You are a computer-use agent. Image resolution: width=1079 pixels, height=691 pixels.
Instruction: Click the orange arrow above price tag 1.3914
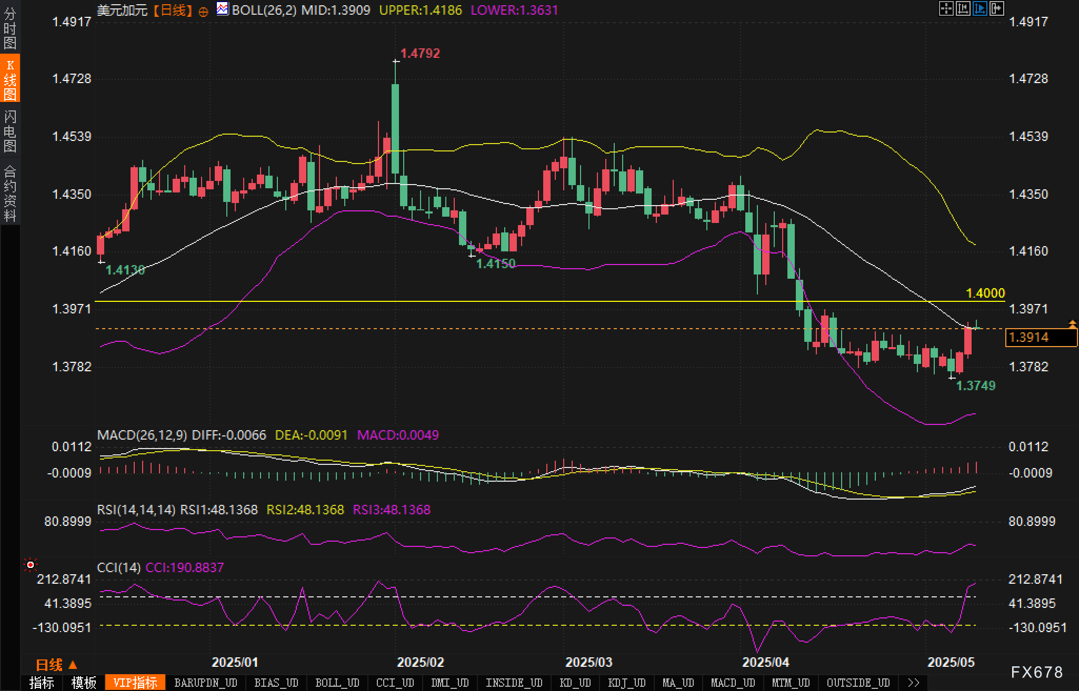tap(1072, 324)
